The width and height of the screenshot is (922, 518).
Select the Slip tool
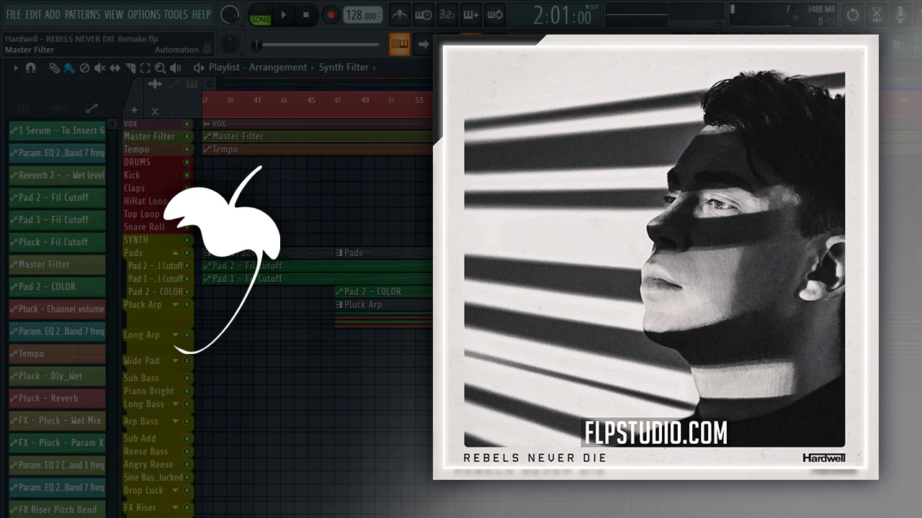[115, 68]
